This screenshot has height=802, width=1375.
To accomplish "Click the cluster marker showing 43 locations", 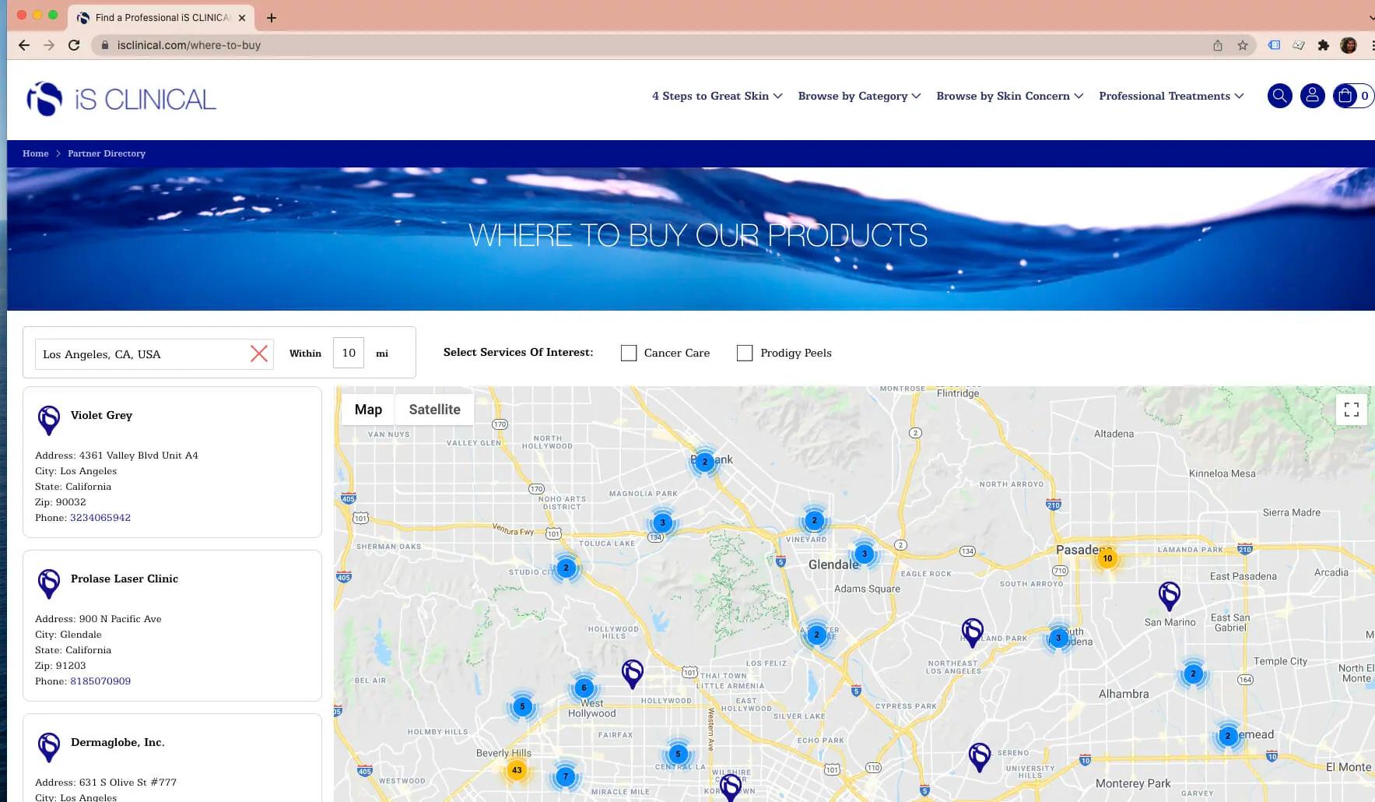I will 517,769.
